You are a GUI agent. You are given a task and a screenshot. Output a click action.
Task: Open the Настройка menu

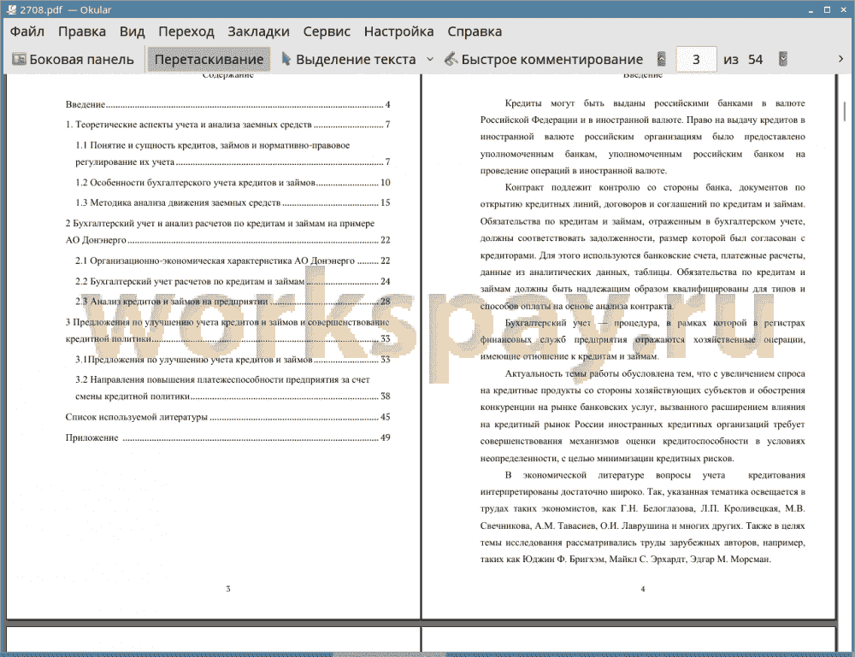tap(398, 32)
